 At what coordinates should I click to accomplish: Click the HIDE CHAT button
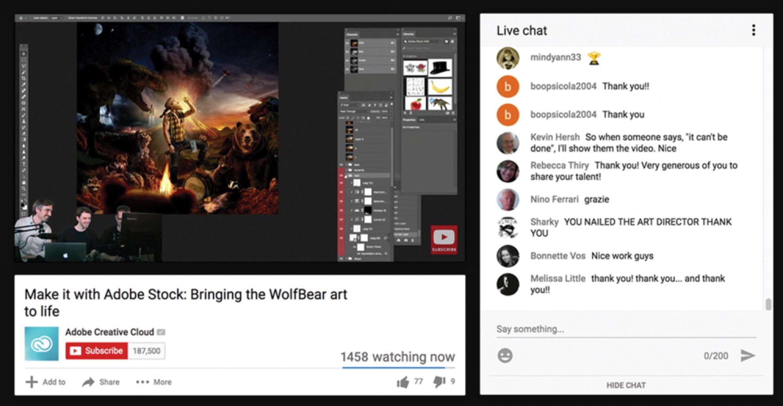[626, 385]
